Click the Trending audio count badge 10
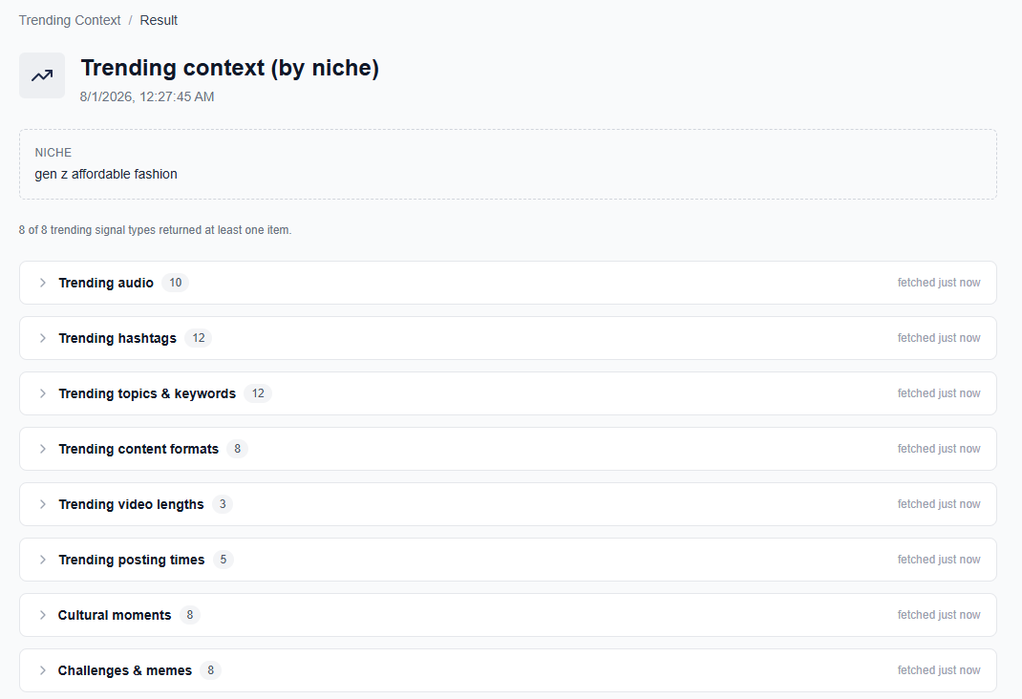 pyautogui.click(x=176, y=283)
